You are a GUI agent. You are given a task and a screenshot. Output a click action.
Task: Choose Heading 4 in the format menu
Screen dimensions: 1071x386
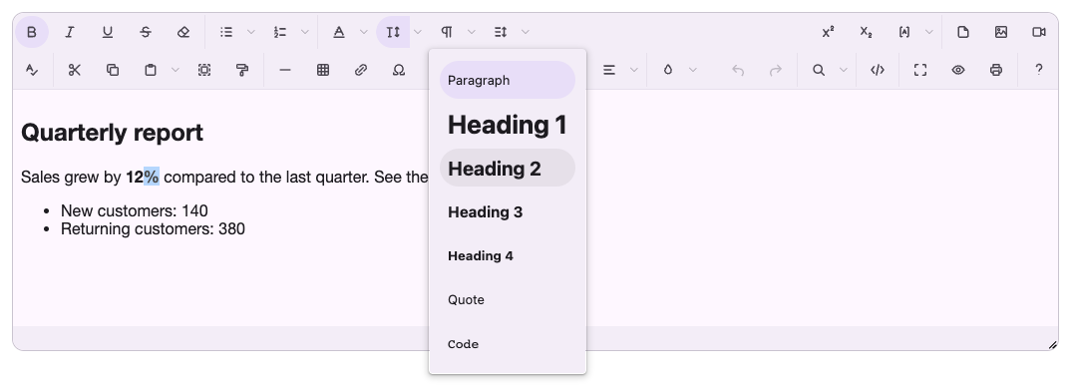[508, 255]
